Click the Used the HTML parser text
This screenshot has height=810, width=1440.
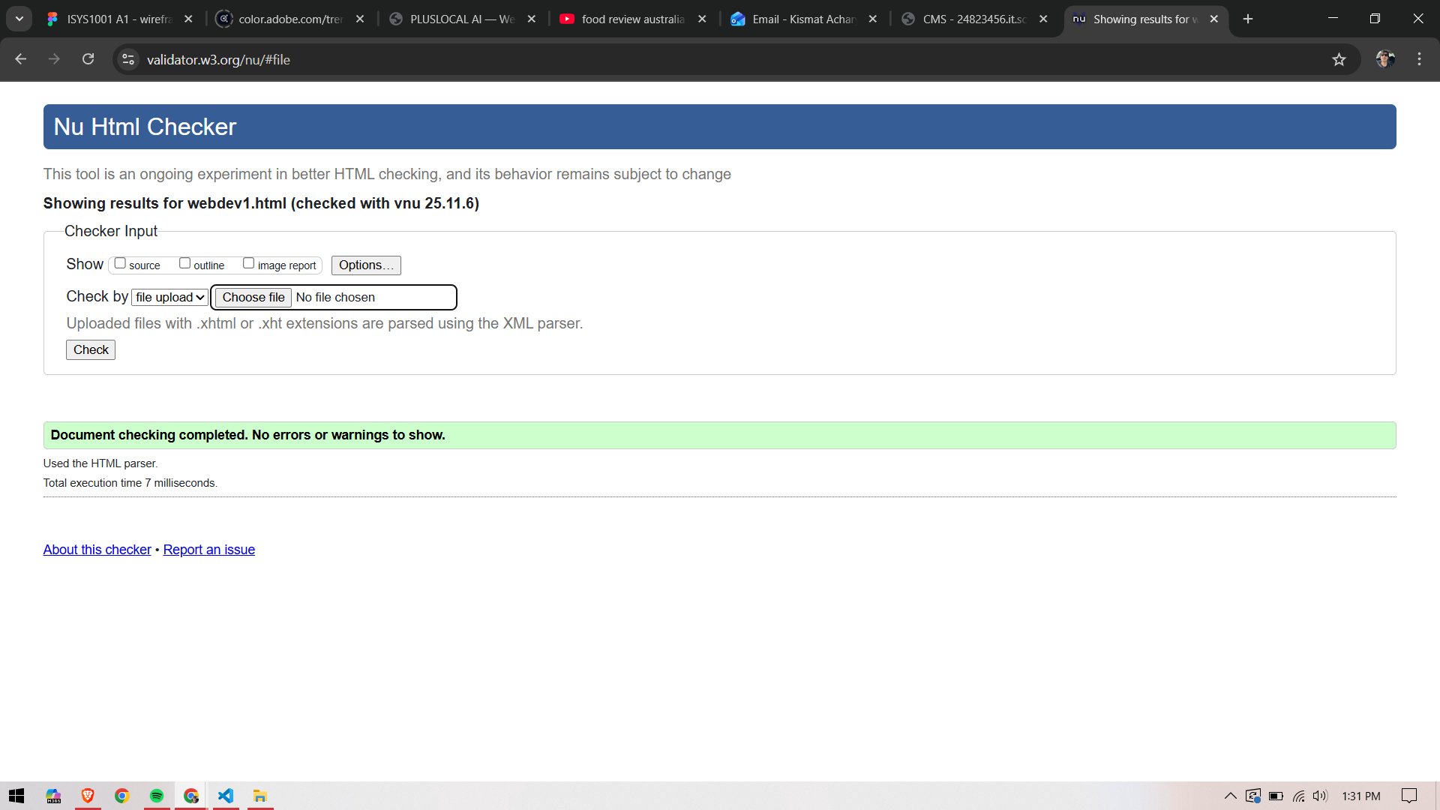[100, 463]
